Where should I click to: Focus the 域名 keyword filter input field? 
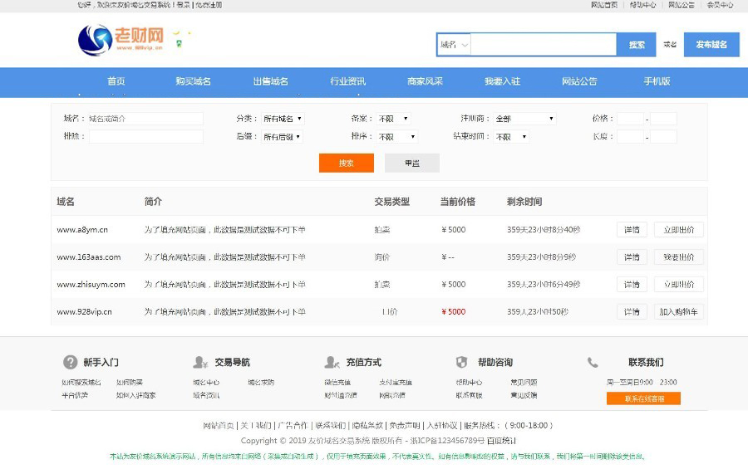(x=145, y=119)
